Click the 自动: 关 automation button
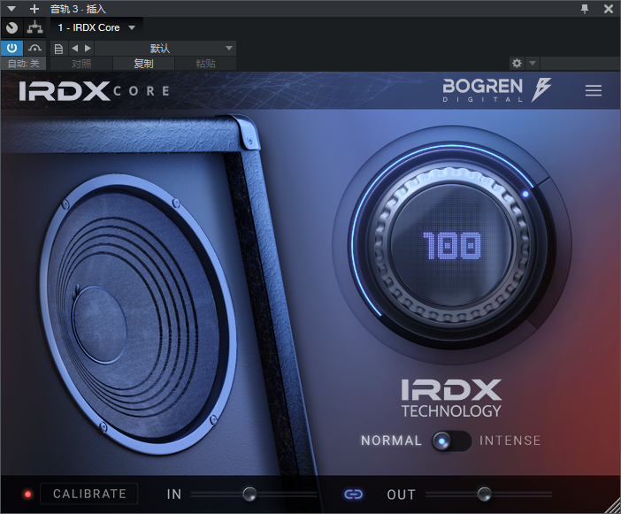Screen dimensions: 621x514 coord(23,64)
